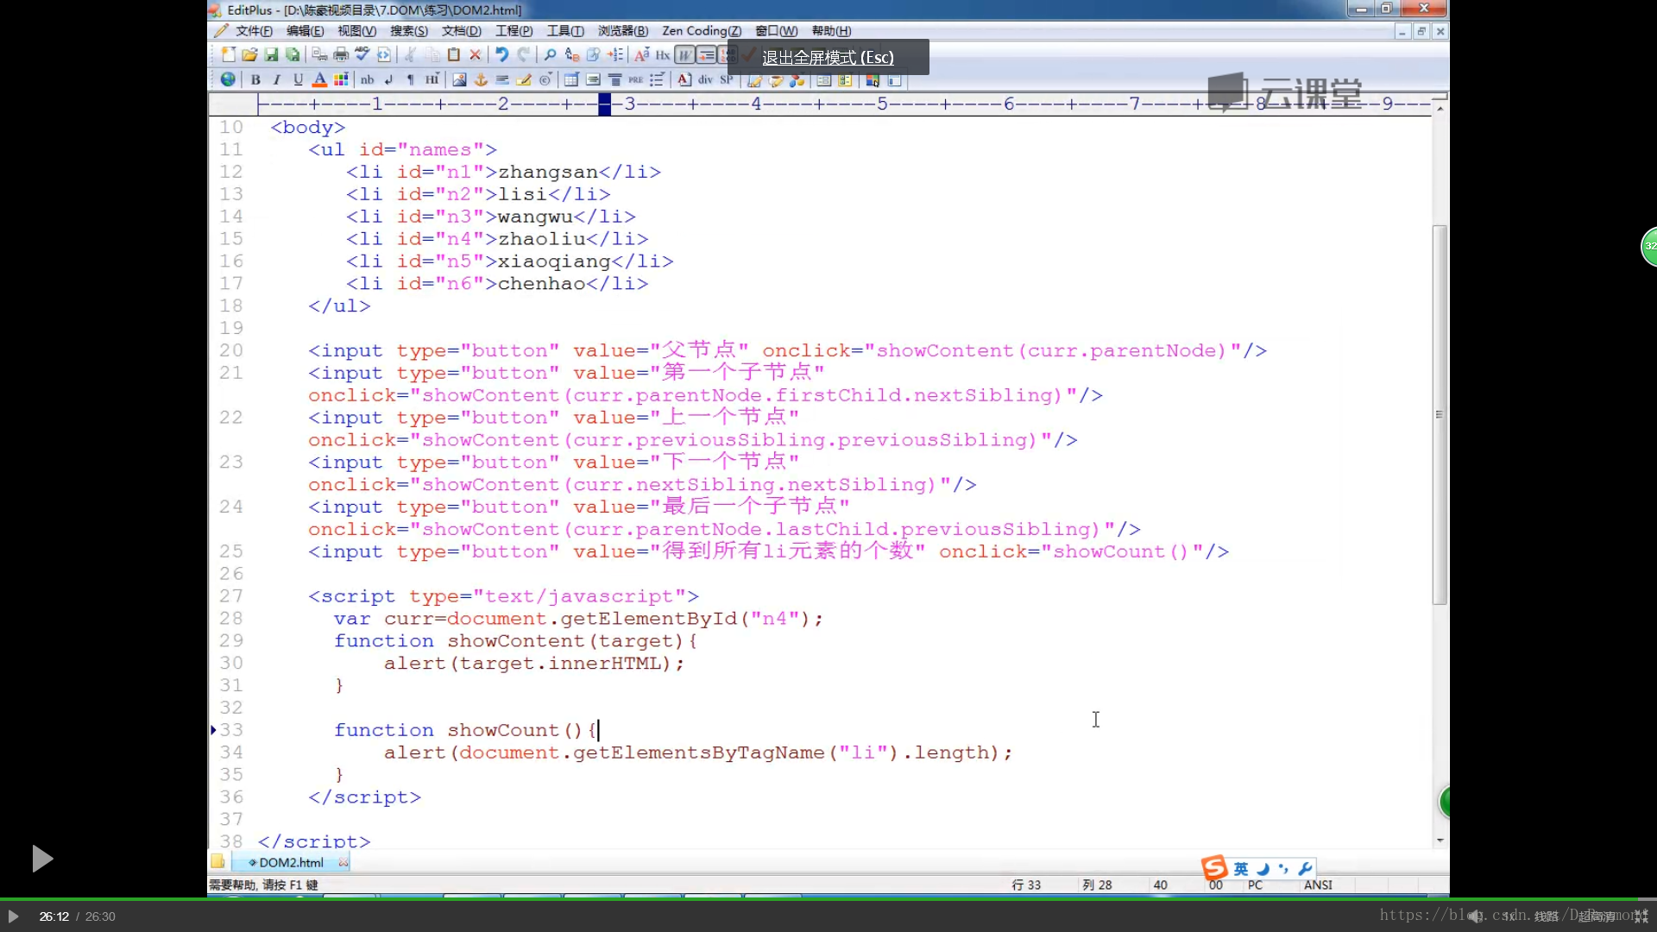Click the horizontal rule icon
The image size is (1657, 932).
(502, 79)
